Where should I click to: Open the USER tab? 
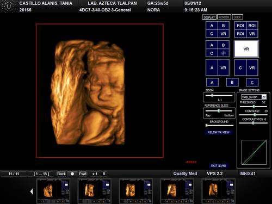coord(237,17)
